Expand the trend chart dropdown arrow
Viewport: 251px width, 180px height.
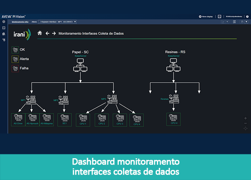coord(227,22)
